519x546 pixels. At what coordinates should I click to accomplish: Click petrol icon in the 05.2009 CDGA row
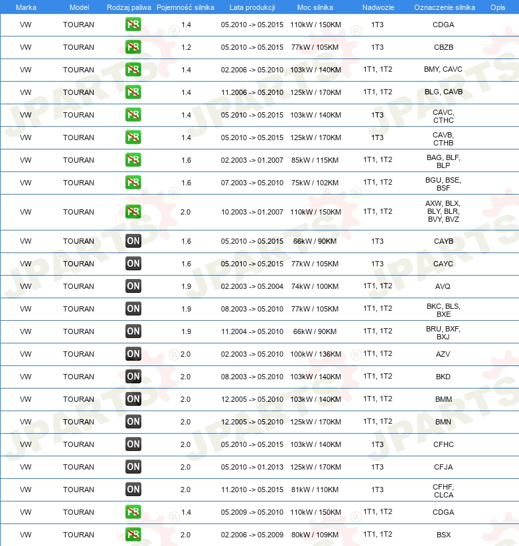133,512
